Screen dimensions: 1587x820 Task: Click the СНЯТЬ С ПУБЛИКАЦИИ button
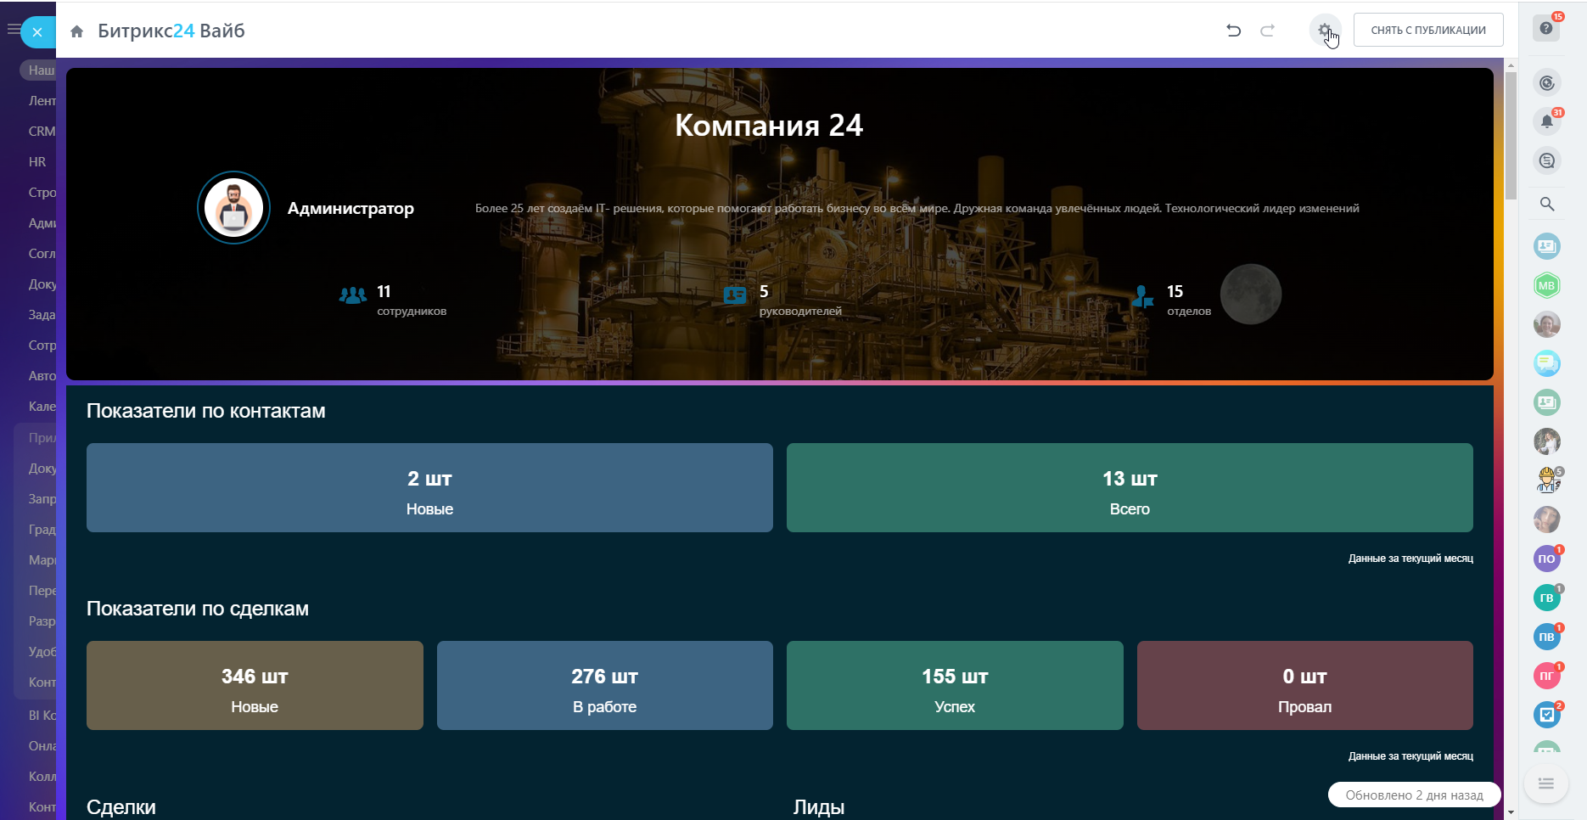(1427, 31)
